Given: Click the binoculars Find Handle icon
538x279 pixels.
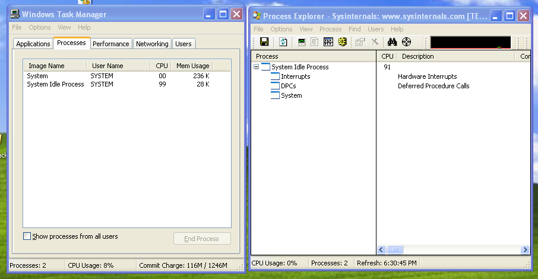Looking at the screenshot, I should click(x=392, y=42).
